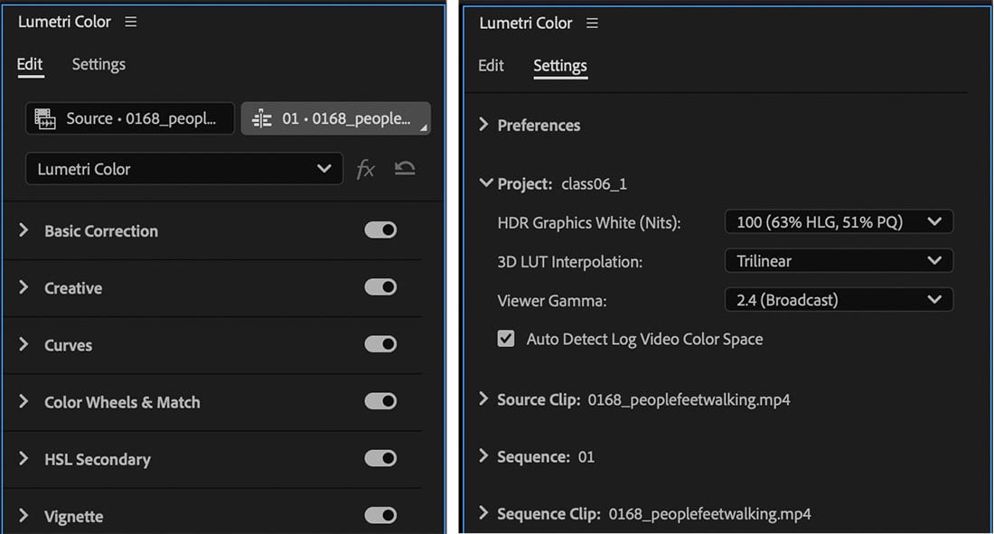The height and width of the screenshot is (534, 994).
Task: Open the Viewer Gamma dropdown
Action: pyautogui.click(x=839, y=299)
